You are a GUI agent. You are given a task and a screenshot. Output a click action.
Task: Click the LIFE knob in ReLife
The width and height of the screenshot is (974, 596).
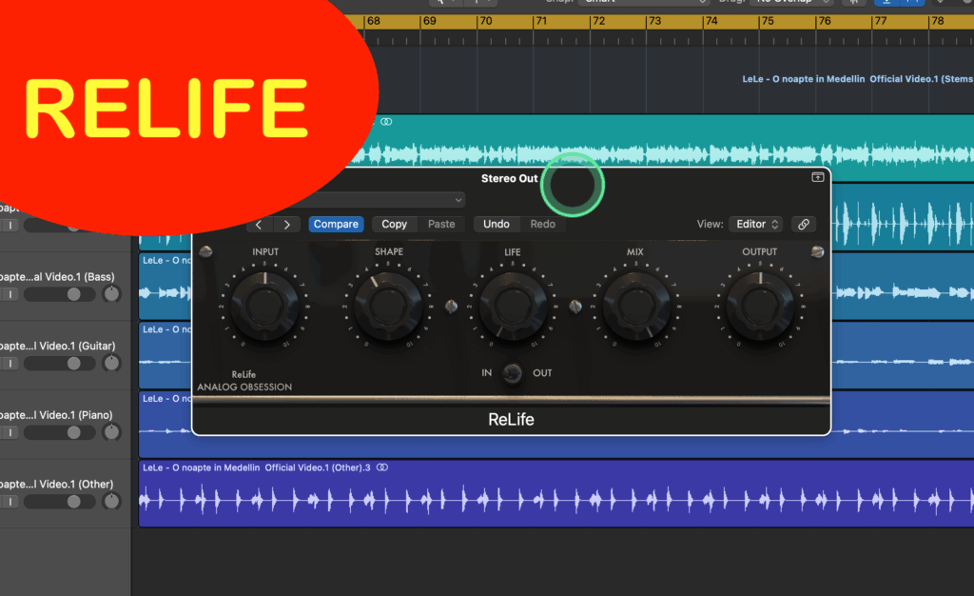[x=513, y=307]
